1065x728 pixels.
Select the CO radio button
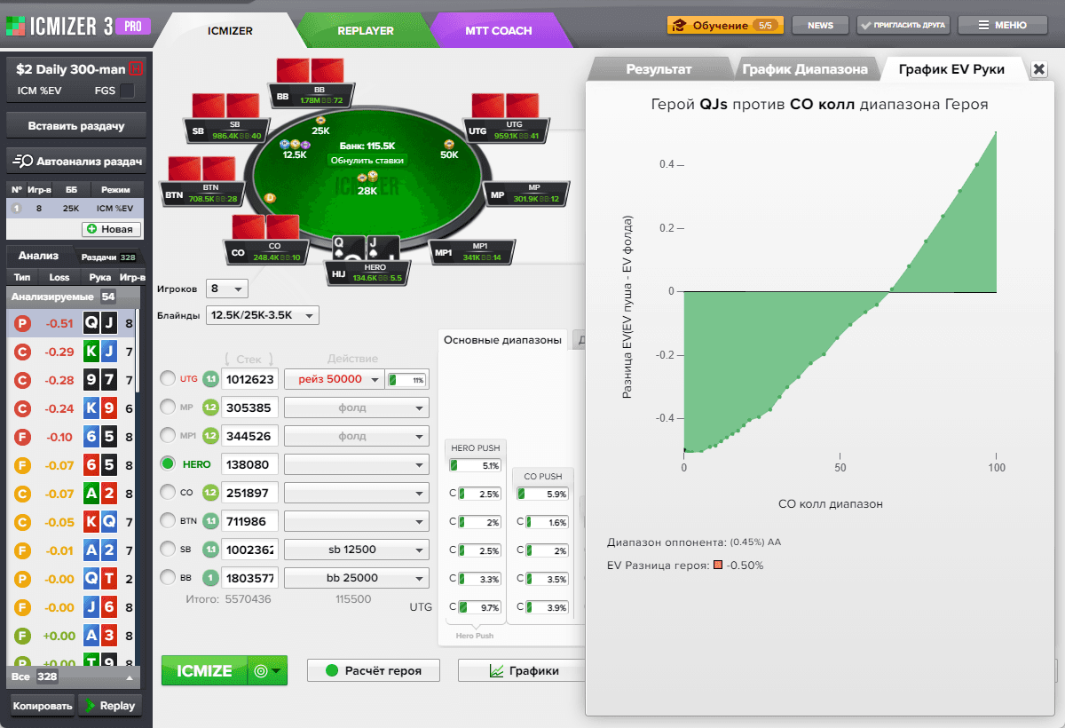tap(168, 492)
